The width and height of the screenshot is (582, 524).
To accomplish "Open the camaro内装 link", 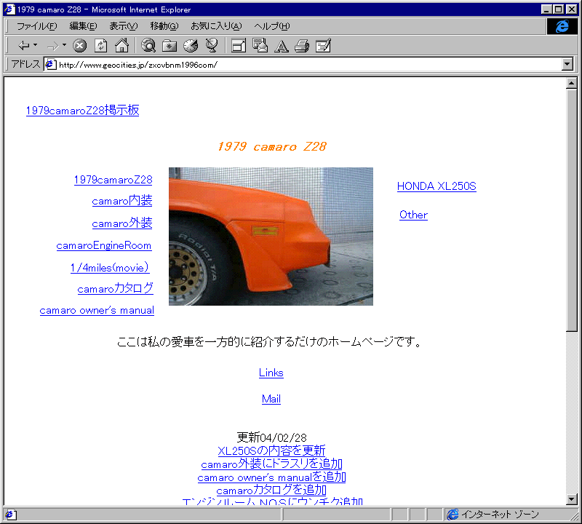I will [122, 201].
